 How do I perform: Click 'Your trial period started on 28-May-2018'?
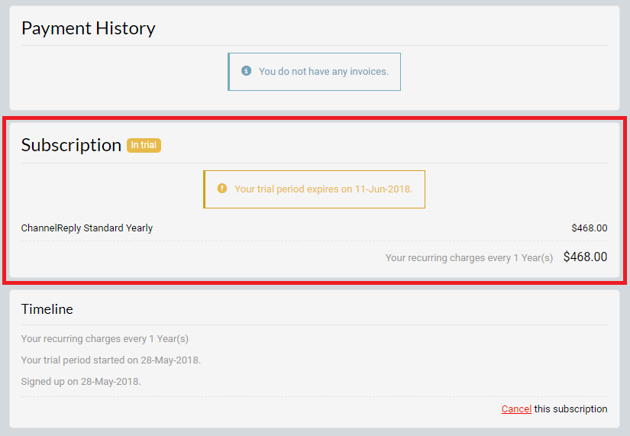(x=111, y=360)
